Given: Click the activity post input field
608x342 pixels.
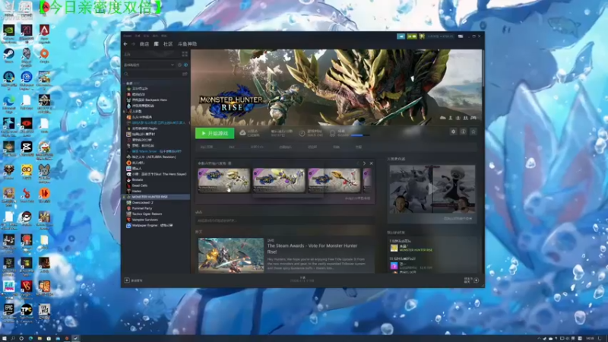Looking at the screenshot, I should (285, 220).
